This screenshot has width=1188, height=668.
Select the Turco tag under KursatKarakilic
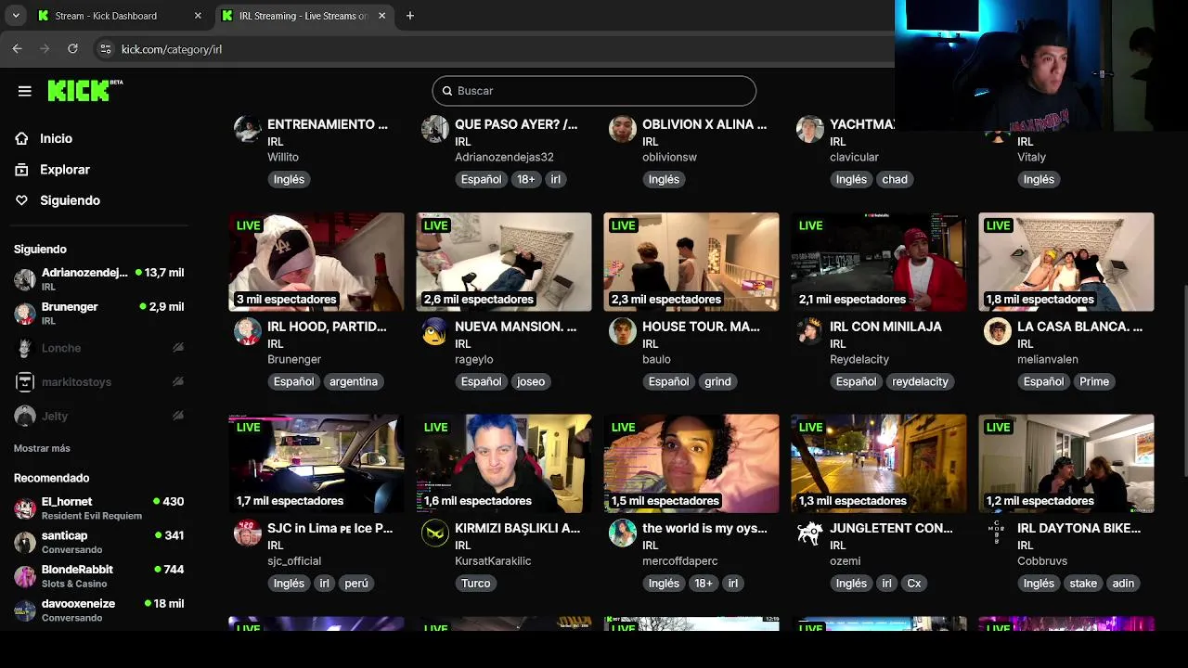(x=476, y=584)
